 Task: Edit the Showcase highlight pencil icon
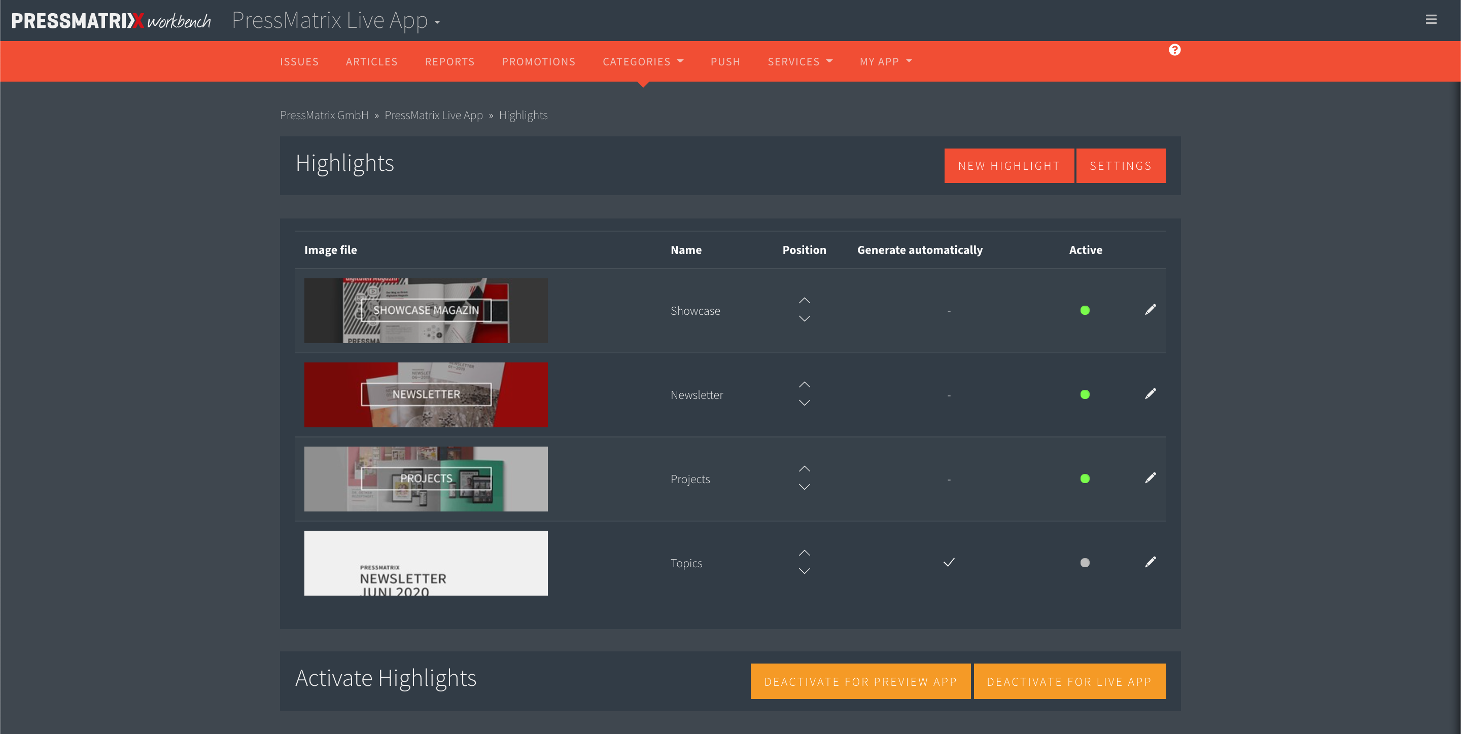(x=1150, y=310)
